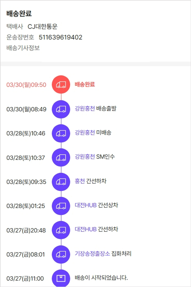Click truck icon beside 강원홍천 배송출발
This screenshot has width=191, height=287.
pyautogui.click(x=61, y=109)
